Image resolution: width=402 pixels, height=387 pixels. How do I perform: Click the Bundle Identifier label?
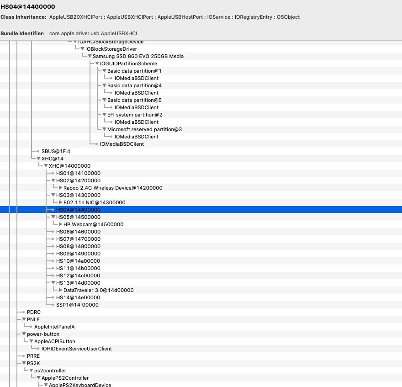tap(22, 33)
